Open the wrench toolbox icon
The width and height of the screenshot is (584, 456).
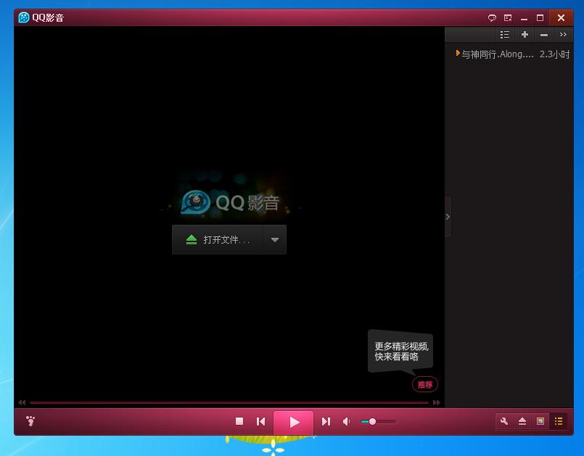tap(504, 421)
